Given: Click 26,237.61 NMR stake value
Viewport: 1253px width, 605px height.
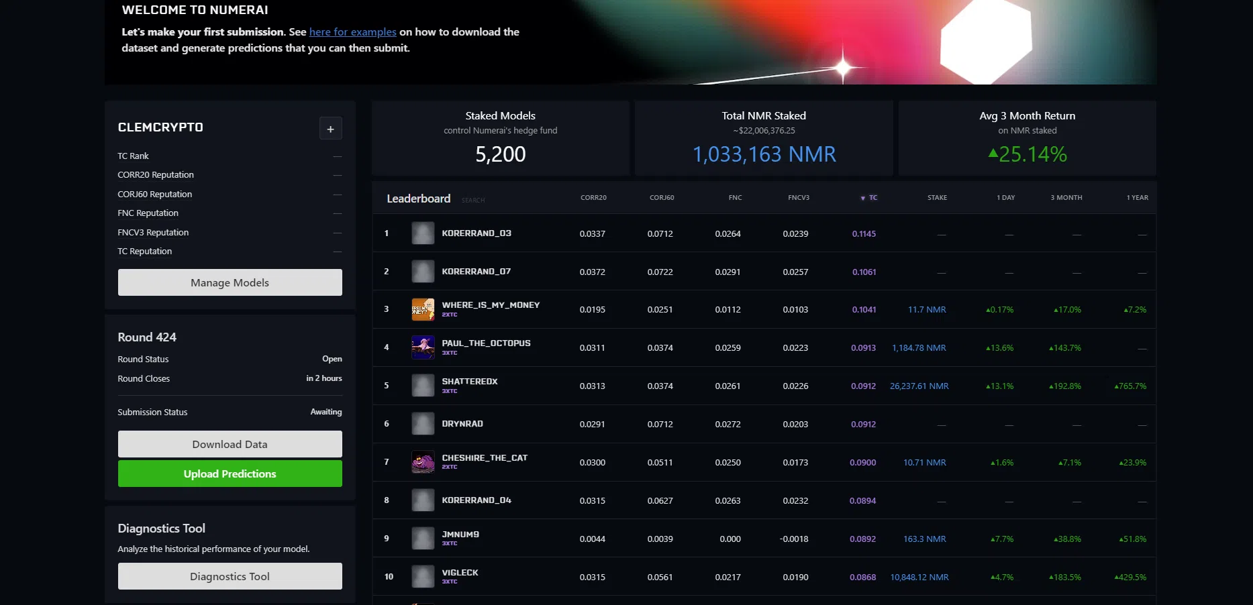Looking at the screenshot, I should pyautogui.click(x=919, y=386).
